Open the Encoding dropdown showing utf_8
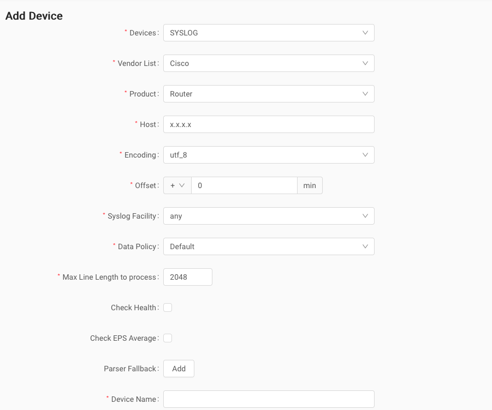The height and width of the screenshot is (410, 492). pyautogui.click(x=269, y=155)
